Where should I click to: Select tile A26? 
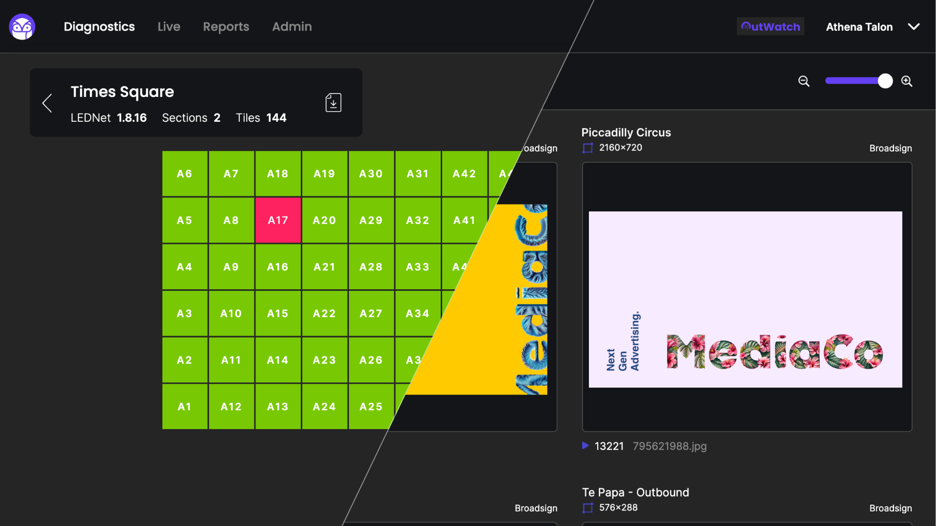[371, 360]
